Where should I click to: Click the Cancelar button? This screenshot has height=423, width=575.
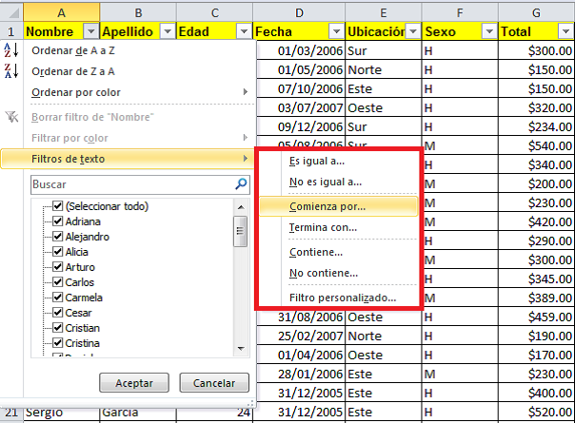tap(213, 382)
